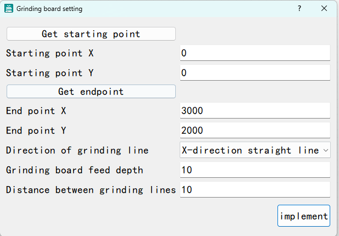Viewport: 339px width, 236px height.
Task: Select the End point Y input
Action: pyautogui.click(x=255, y=131)
